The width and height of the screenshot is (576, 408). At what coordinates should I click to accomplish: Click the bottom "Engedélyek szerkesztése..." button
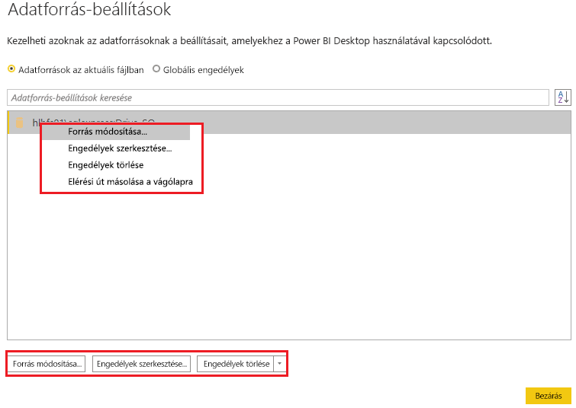[141, 364]
